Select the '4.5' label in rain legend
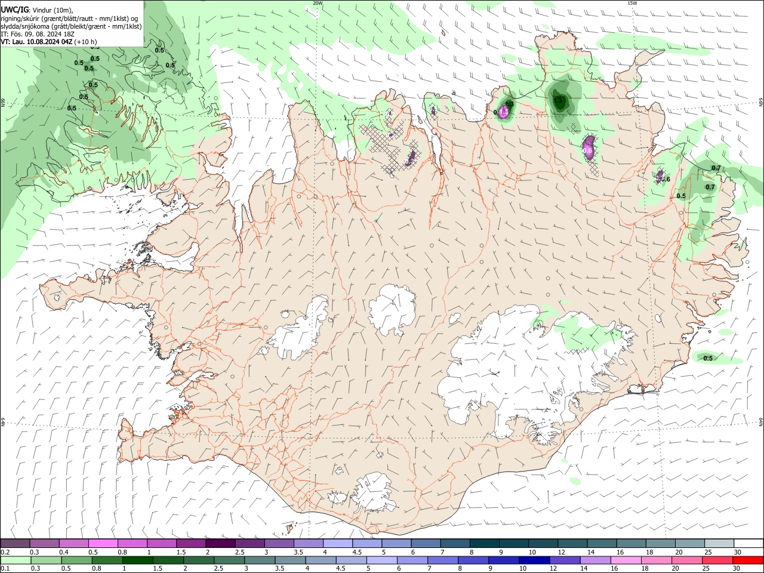The image size is (764, 573). 341,569
